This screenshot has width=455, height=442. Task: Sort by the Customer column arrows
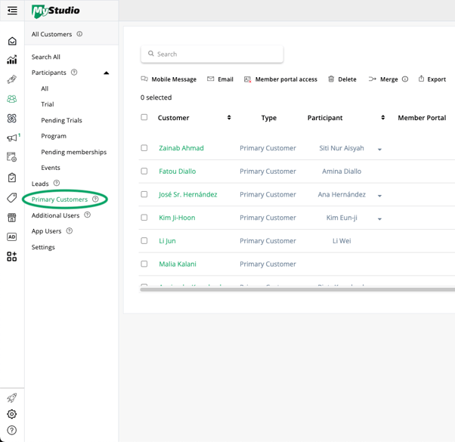tap(229, 118)
